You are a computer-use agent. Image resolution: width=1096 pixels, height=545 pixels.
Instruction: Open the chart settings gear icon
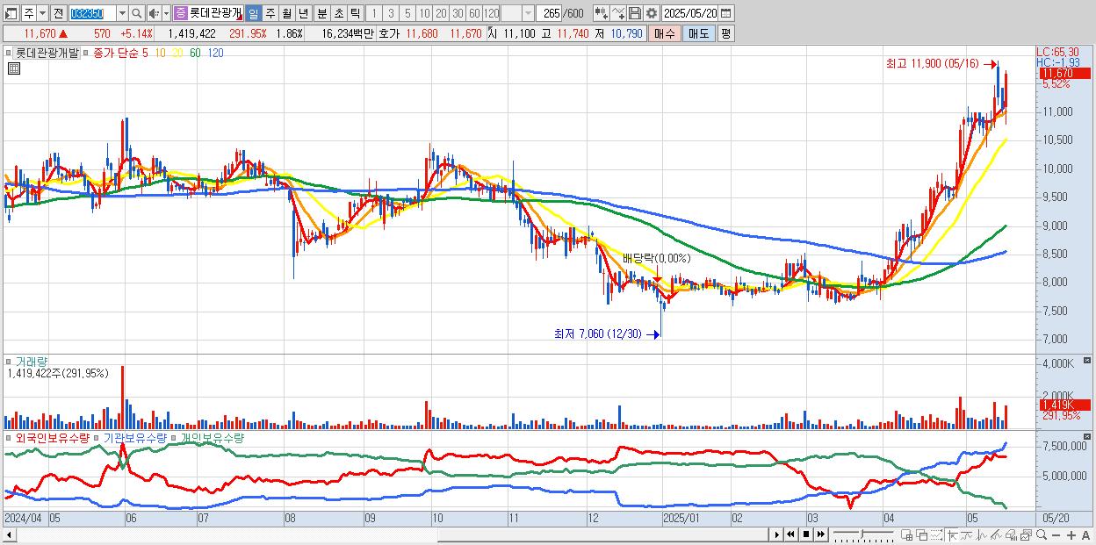coord(652,13)
